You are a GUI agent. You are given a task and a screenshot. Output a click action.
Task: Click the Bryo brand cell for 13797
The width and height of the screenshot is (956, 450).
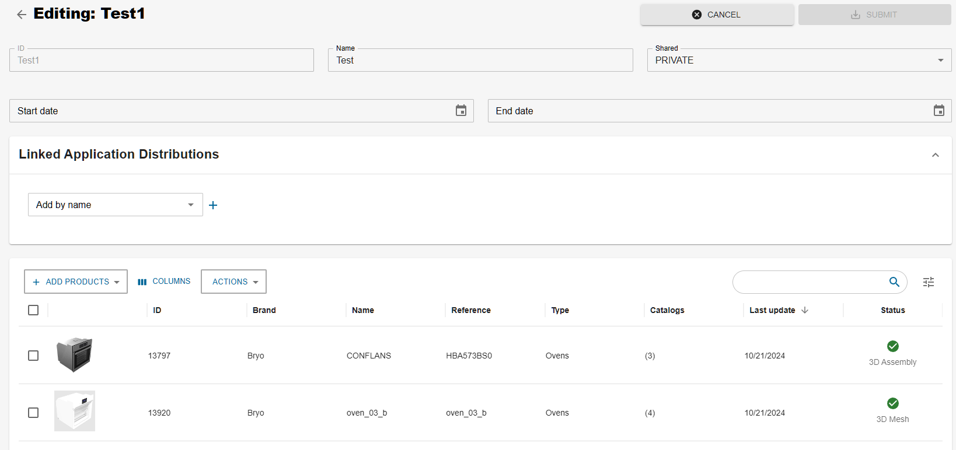click(x=256, y=356)
